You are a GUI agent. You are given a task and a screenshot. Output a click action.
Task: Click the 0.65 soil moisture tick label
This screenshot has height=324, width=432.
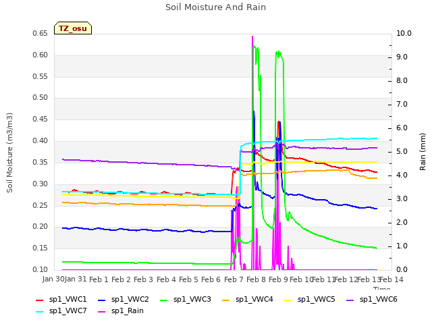pyautogui.click(x=40, y=34)
